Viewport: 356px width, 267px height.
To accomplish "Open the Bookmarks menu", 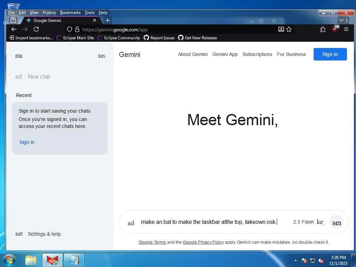I will (70, 13).
